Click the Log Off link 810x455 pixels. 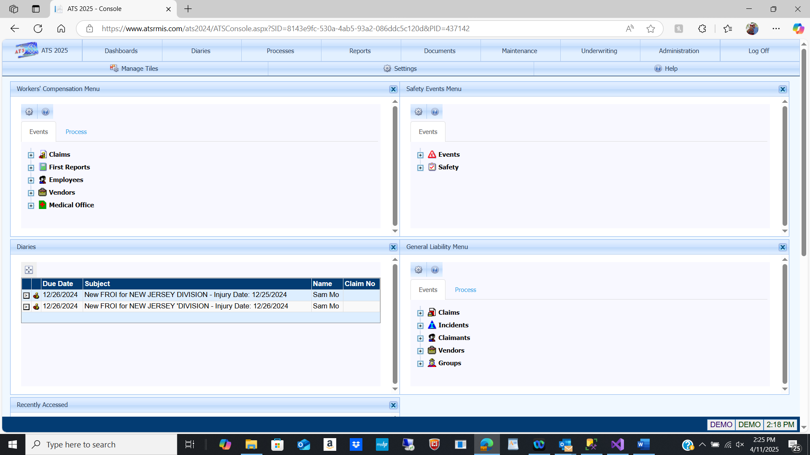(759, 51)
